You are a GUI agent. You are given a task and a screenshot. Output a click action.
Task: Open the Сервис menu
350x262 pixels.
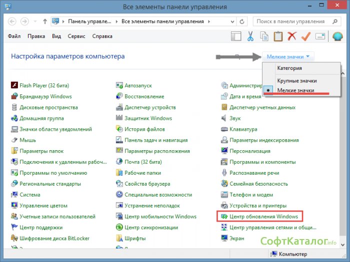tap(77, 36)
